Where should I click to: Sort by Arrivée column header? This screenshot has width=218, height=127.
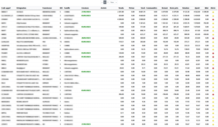[x=103, y=8]
